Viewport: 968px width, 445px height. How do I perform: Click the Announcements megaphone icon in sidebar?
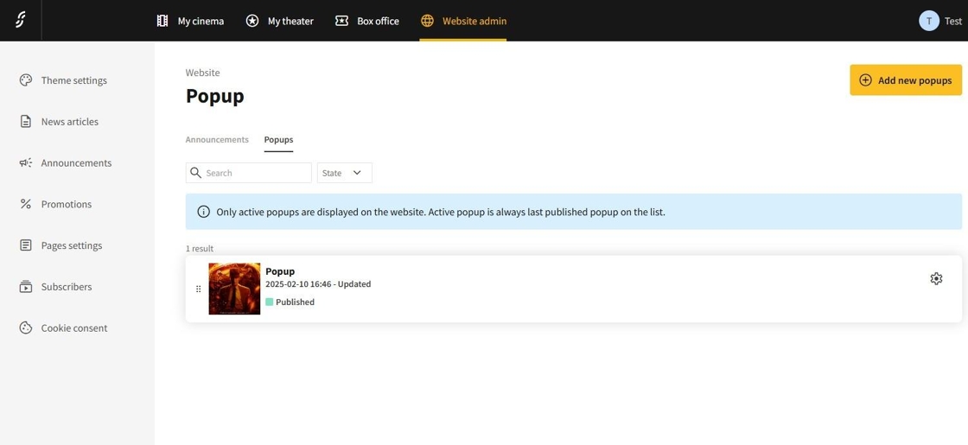click(x=26, y=162)
